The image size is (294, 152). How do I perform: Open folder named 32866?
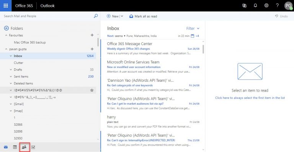(x=18, y=125)
